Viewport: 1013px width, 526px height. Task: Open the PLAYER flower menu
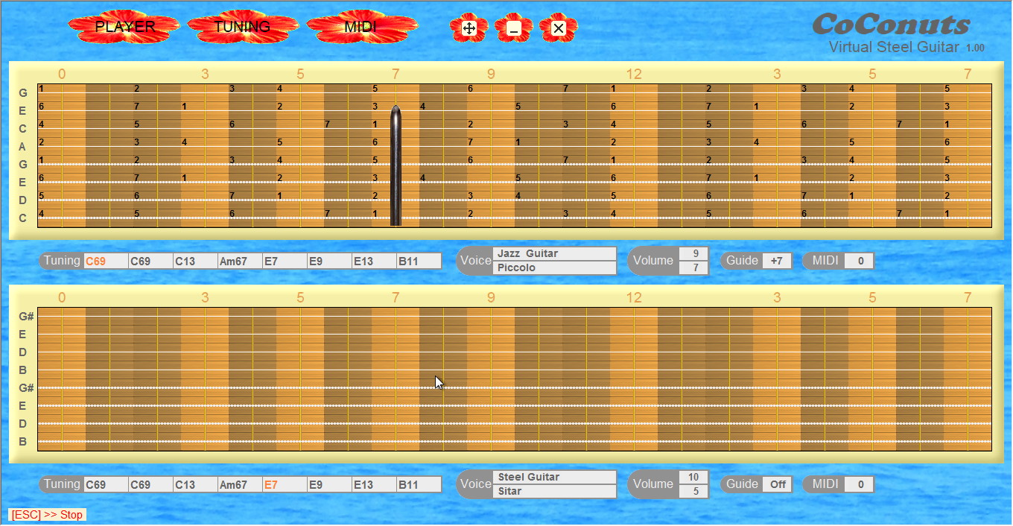pos(124,28)
